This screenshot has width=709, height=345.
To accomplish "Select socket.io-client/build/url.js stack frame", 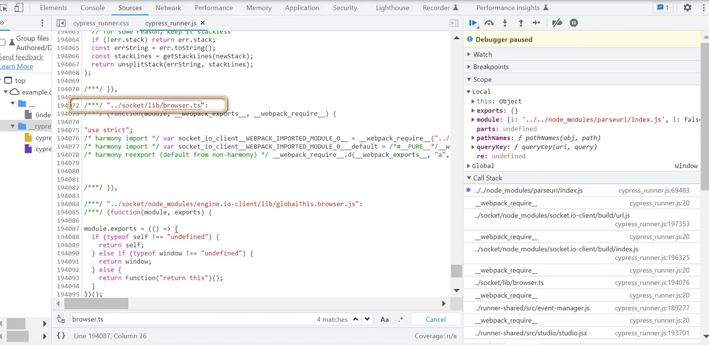I will click(582, 220).
